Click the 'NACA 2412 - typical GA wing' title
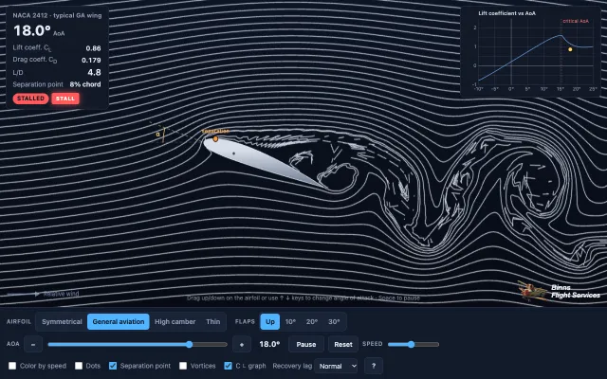 [57, 15]
